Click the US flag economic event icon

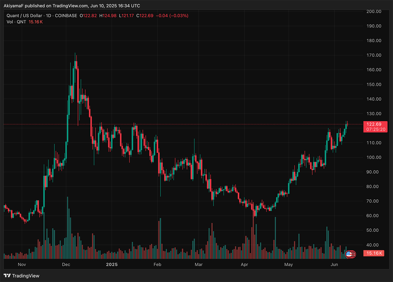pos(349,254)
